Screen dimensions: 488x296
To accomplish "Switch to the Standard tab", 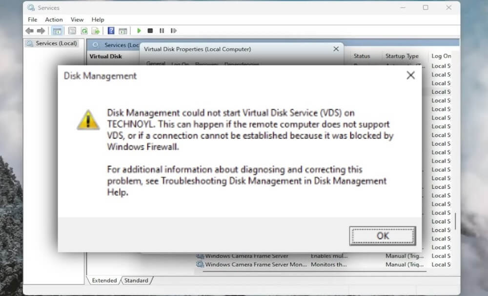I will [x=137, y=280].
